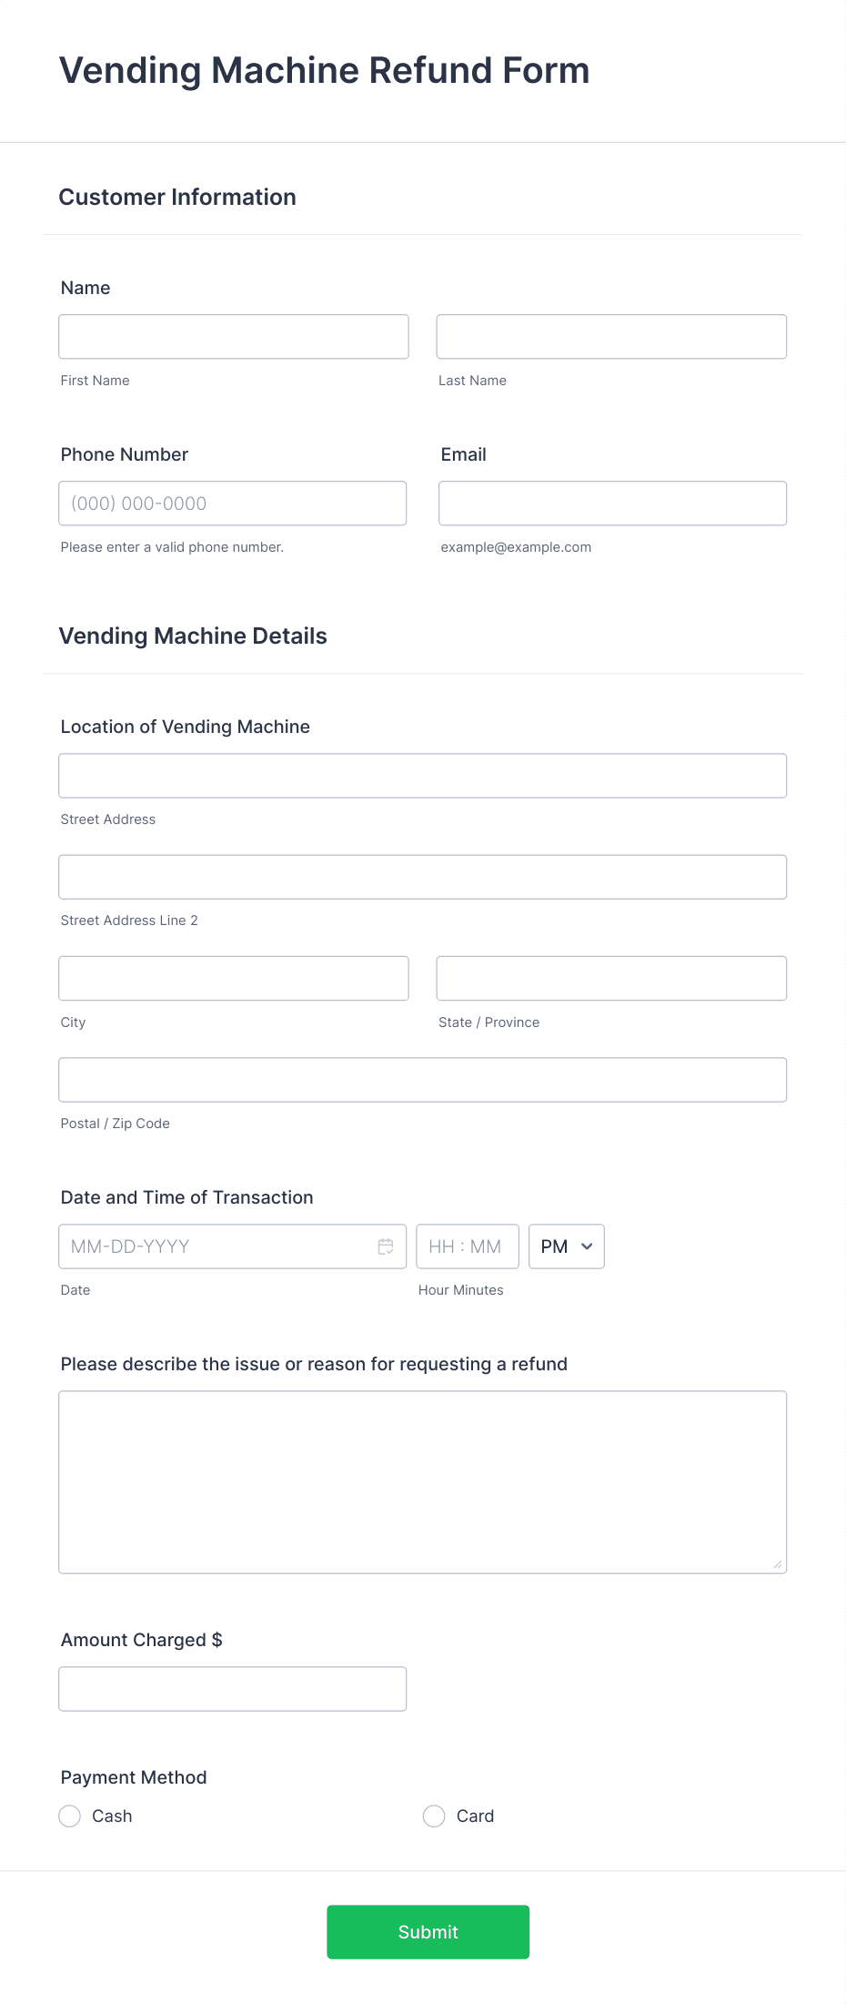Click the Phone Number field

233,503
